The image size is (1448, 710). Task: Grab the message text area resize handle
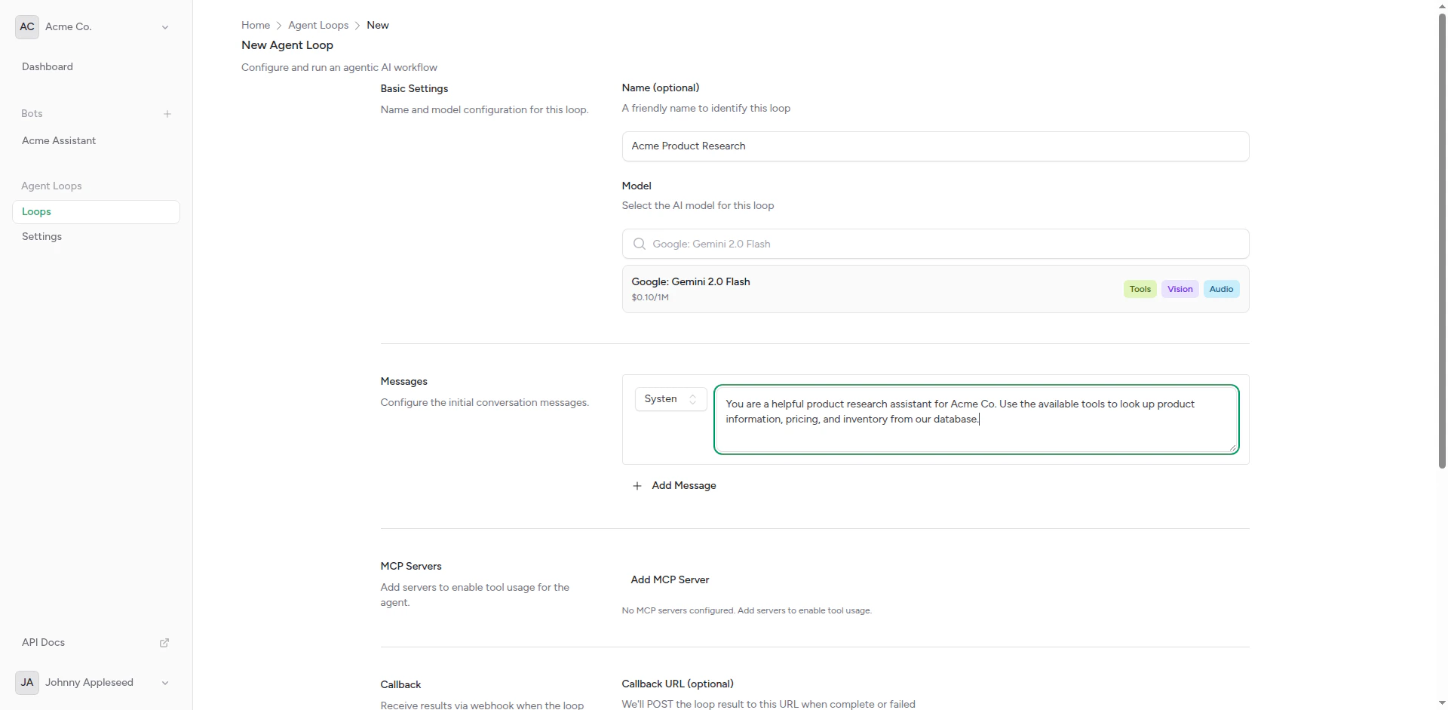coord(1232,448)
